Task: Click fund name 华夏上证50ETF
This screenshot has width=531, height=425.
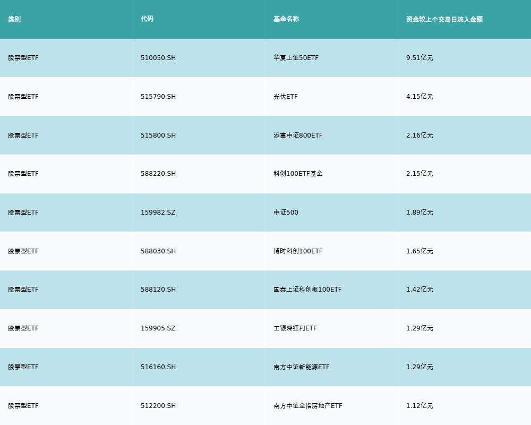Action: [296, 58]
